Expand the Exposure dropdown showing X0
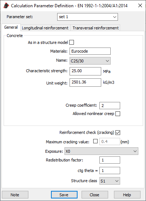Image resolution: width=146 pixels, height=201 pixels. click(101, 151)
